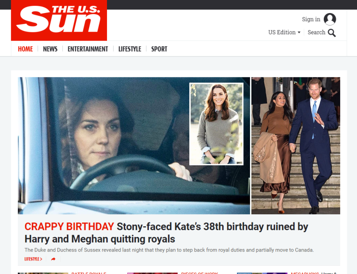Click the search magnifying glass icon
Image resolution: width=357 pixels, height=274 pixels.
(x=332, y=33)
